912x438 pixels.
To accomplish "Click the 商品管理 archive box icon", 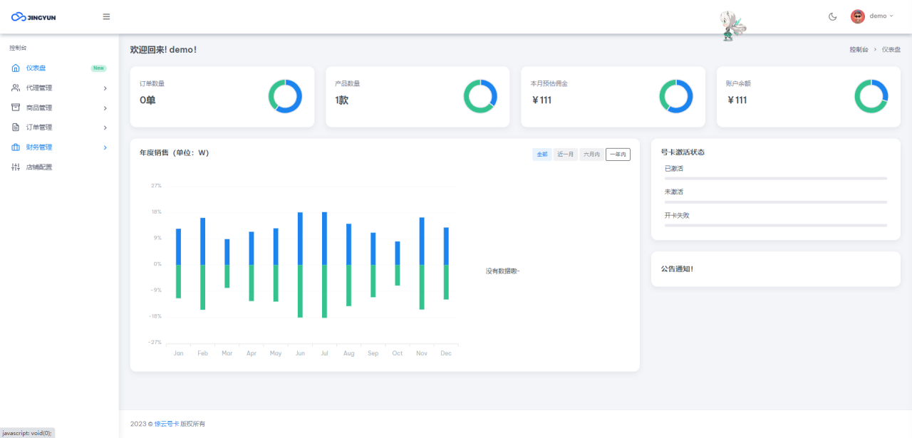I will [16, 108].
